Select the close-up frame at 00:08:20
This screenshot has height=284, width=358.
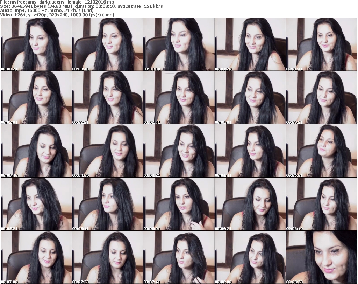coord(322,257)
